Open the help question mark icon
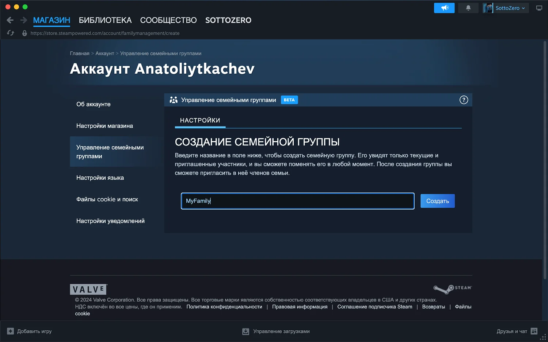Image resolution: width=548 pixels, height=342 pixels. [464, 100]
